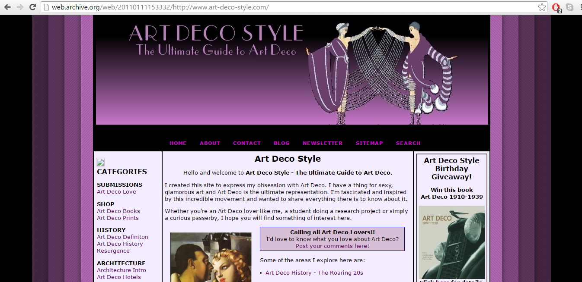Click the broken image icon above Categories
Image resolution: width=582 pixels, height=282 pixels.
pyautogui.click(x=100, y=162)
